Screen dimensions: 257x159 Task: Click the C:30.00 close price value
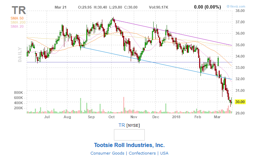131,7
